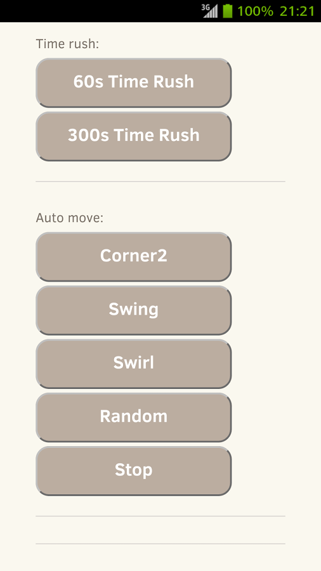Tap Stop to halt auto move

click(134, 471)
